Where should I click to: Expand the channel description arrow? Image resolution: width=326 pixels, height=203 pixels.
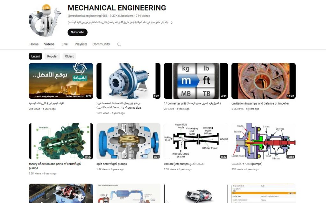coord(172,23)
